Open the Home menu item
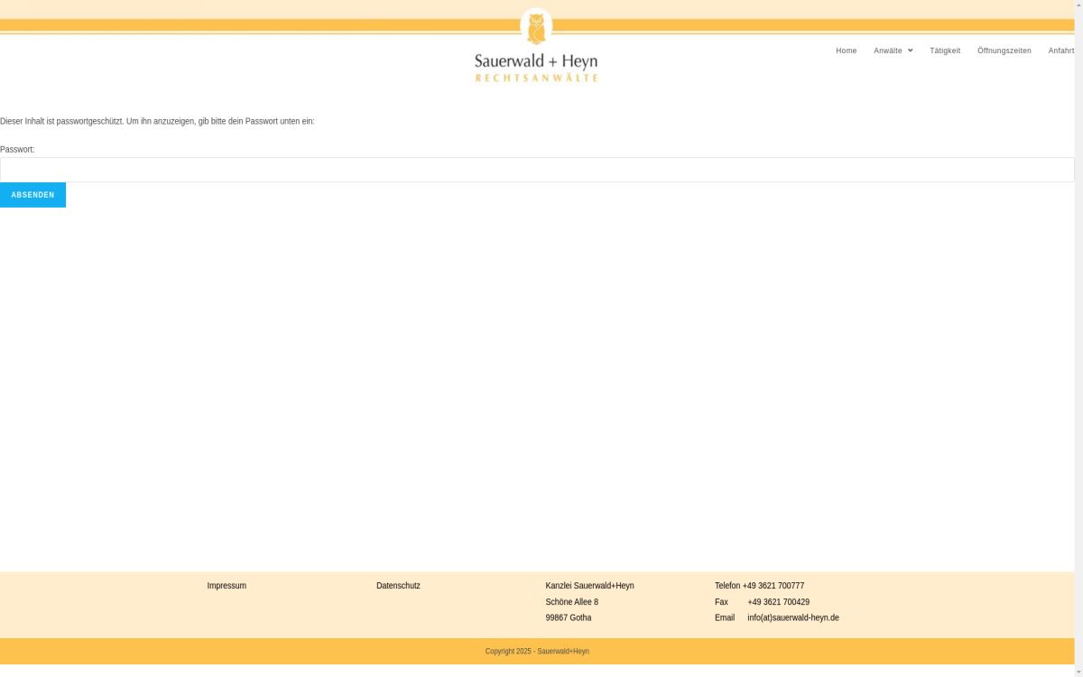This screenshot has width=1083, height=677. click(x=846, y=51)
